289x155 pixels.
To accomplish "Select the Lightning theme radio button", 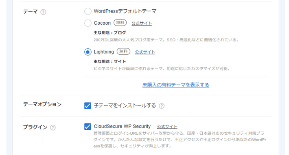I will pyautogui.click(x=88, y=52).
